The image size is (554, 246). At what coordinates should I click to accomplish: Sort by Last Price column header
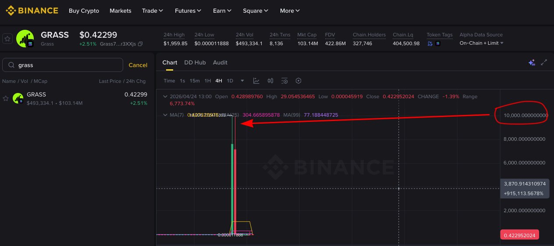[x=110, y=81]
